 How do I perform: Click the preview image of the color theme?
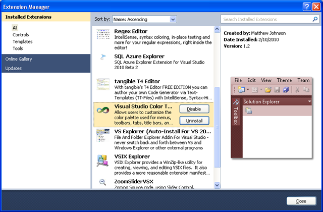272,118
